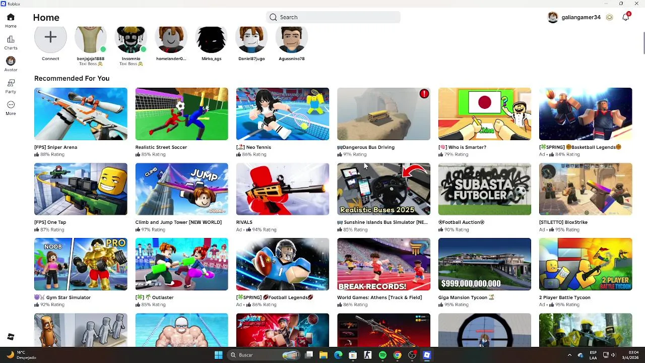Open friend homelander0's avatar
Viewport: 645px width, 363px height.
(x=171, y=39)
